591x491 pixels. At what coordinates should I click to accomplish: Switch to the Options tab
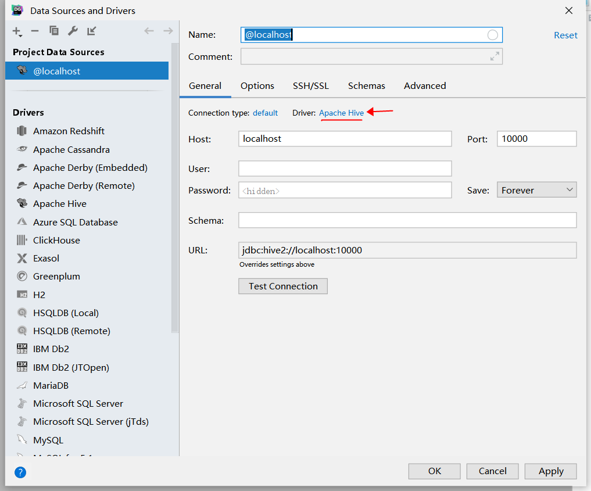257,86
